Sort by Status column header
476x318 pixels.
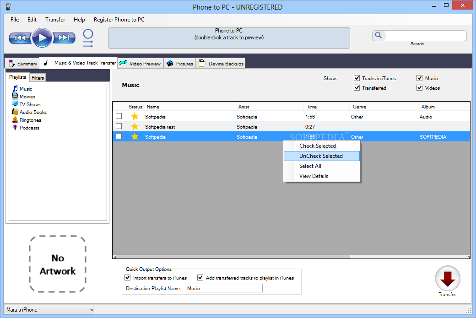click(x=135, y=107)
